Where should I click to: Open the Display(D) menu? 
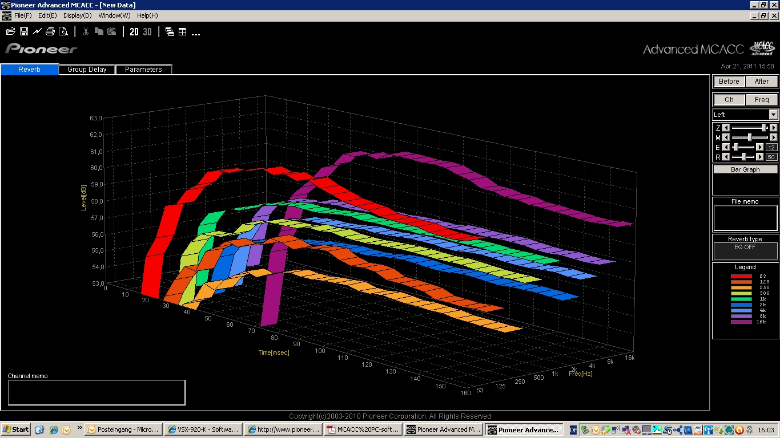(x=77, y=15)
